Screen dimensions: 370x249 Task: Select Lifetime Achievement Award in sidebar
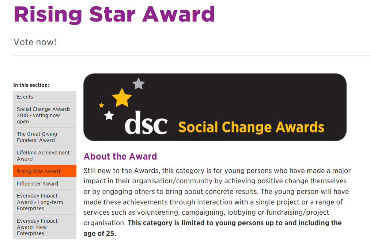[x=43, y=156]
